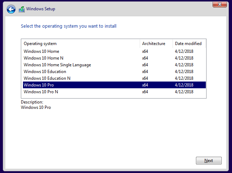Click the Windows Setup title icon
This screenshot has height=173, width=232.
pos(22,9)
